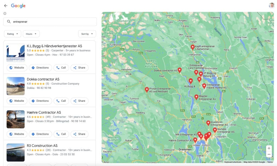This screenshot has width=277, height=166.
Task: Open the Terms link on the map
Action: [270, 162]
